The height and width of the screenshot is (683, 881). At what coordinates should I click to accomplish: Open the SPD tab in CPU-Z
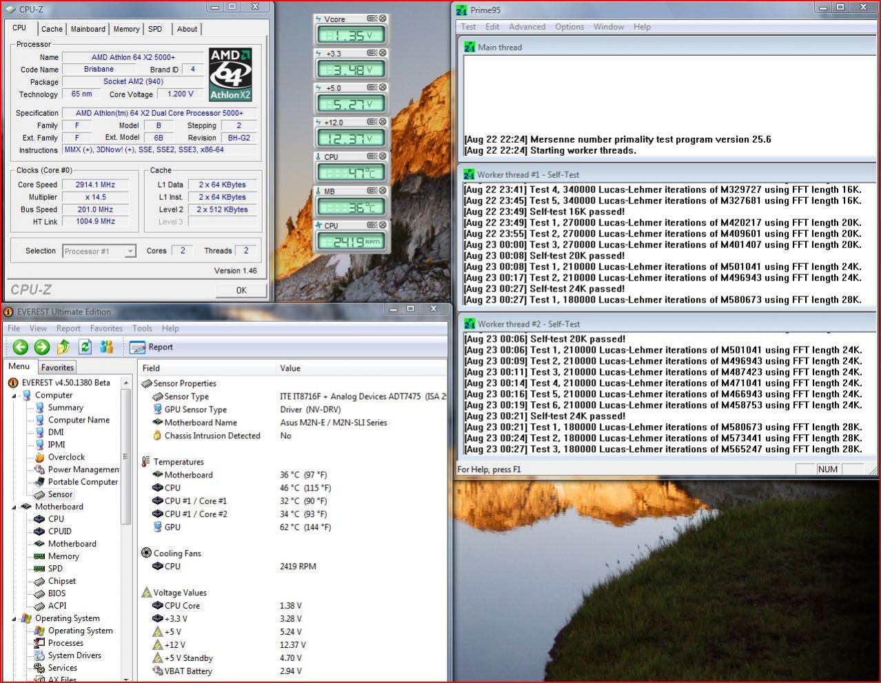click(155, 29)
